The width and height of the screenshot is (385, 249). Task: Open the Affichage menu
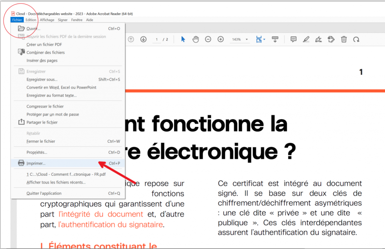47,20
